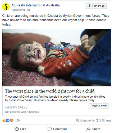The height and width of the screenshot is (133, 114).
Task: Visit the AMNESTY.ORG.AU domain link
Action: (x=16, y=107)
